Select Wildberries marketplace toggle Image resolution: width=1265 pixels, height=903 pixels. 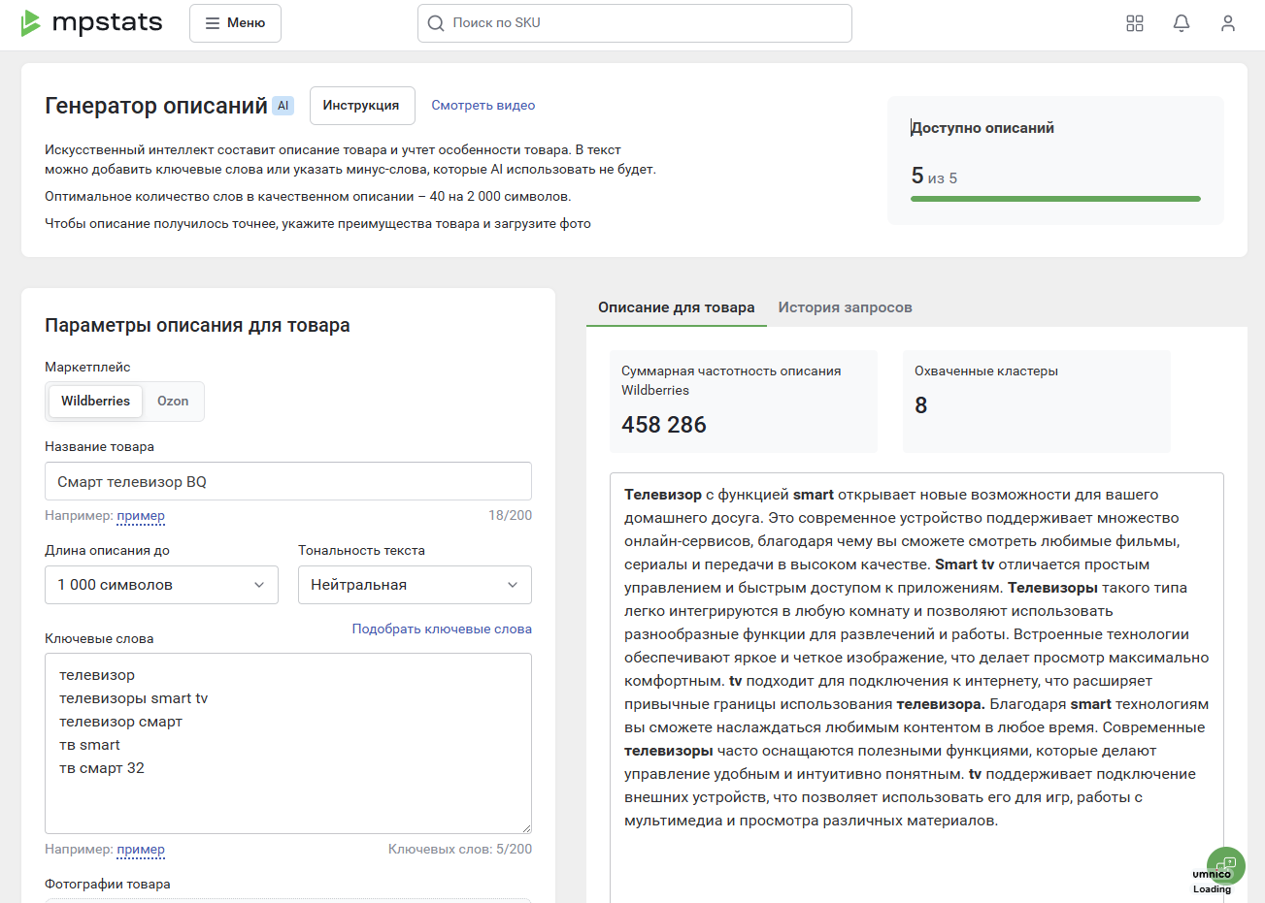tap(95, 402)
